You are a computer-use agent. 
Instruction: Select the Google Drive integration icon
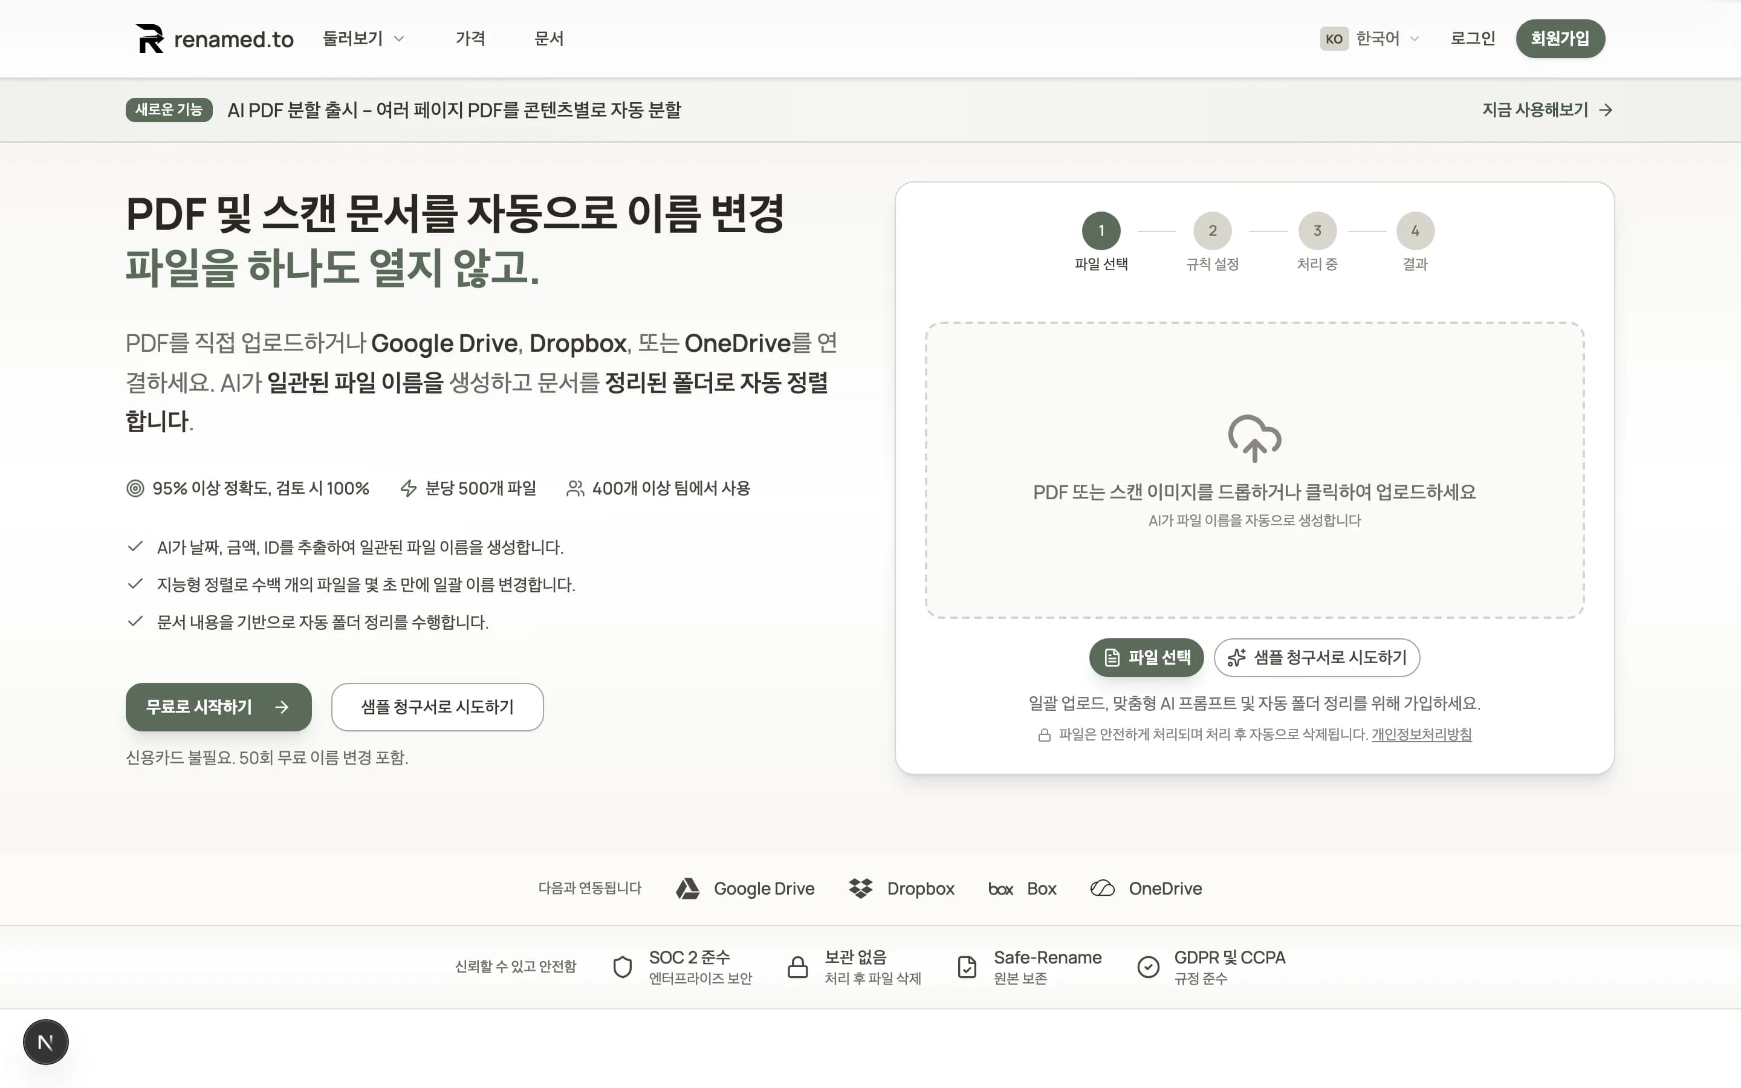pos(689,888)
